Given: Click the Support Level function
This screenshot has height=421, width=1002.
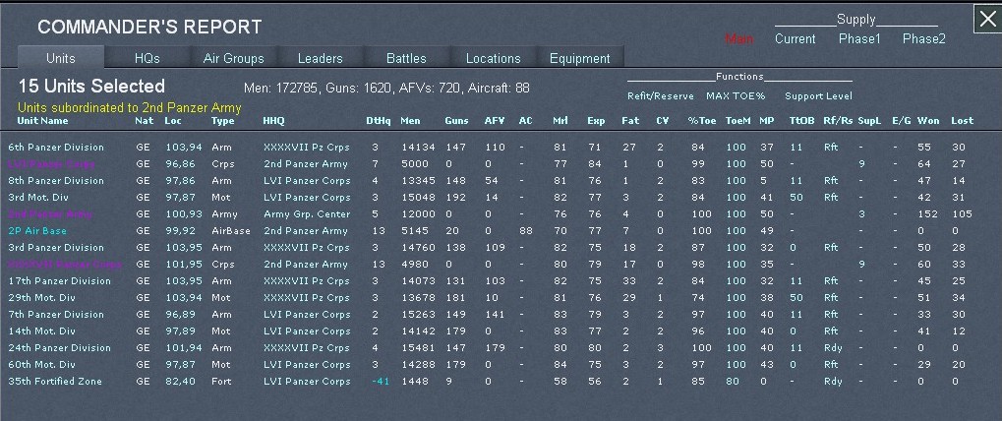Looking at the screenshot, I should (x=818, y=96).
